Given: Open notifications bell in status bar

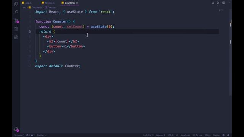Looking at the screenshot, I should (228, 135).
